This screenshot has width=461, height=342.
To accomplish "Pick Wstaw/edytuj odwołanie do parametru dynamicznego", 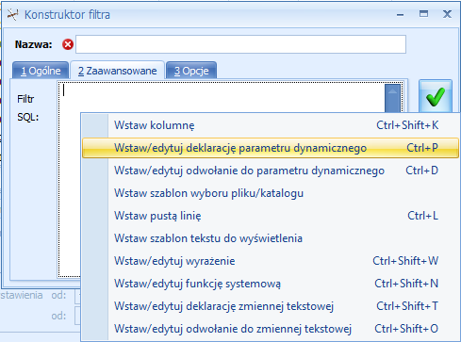I will pyautogui.click(x=271, y=171).
